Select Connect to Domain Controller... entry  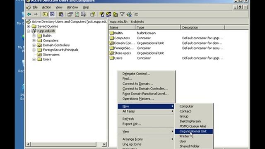coord(146,89)
